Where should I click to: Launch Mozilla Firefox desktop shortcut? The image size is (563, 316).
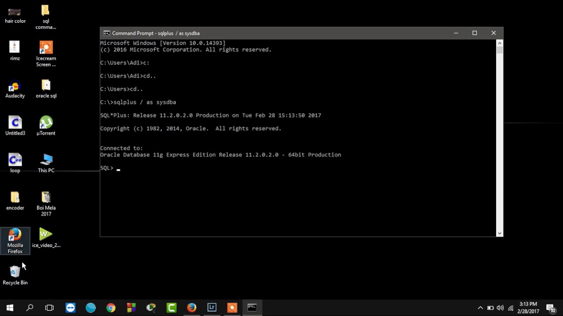[15, 241]
